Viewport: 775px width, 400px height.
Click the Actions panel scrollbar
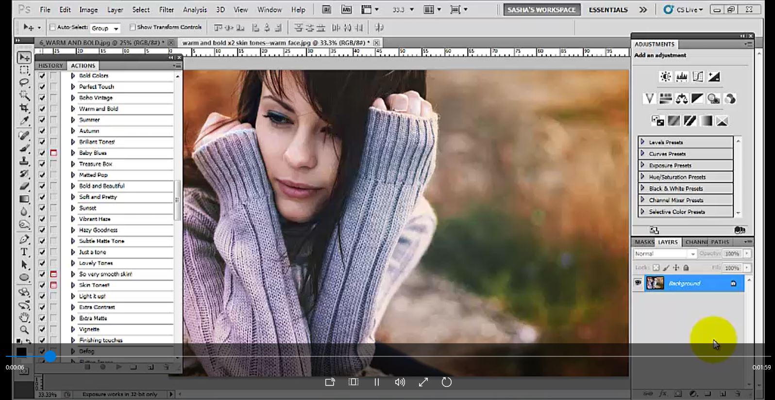coord(177,199)
